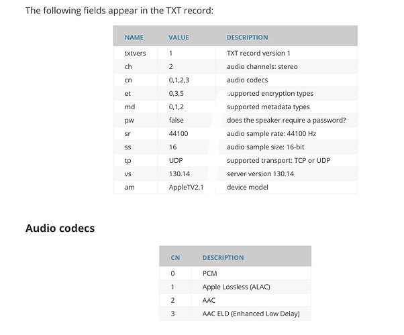Click the PCM codec description

[210, 273]
